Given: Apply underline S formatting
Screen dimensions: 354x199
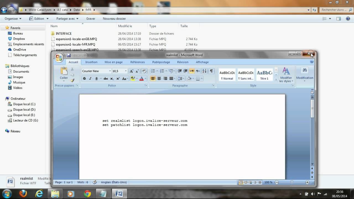Looking at the screenshot, I should [x=96, y=78].
